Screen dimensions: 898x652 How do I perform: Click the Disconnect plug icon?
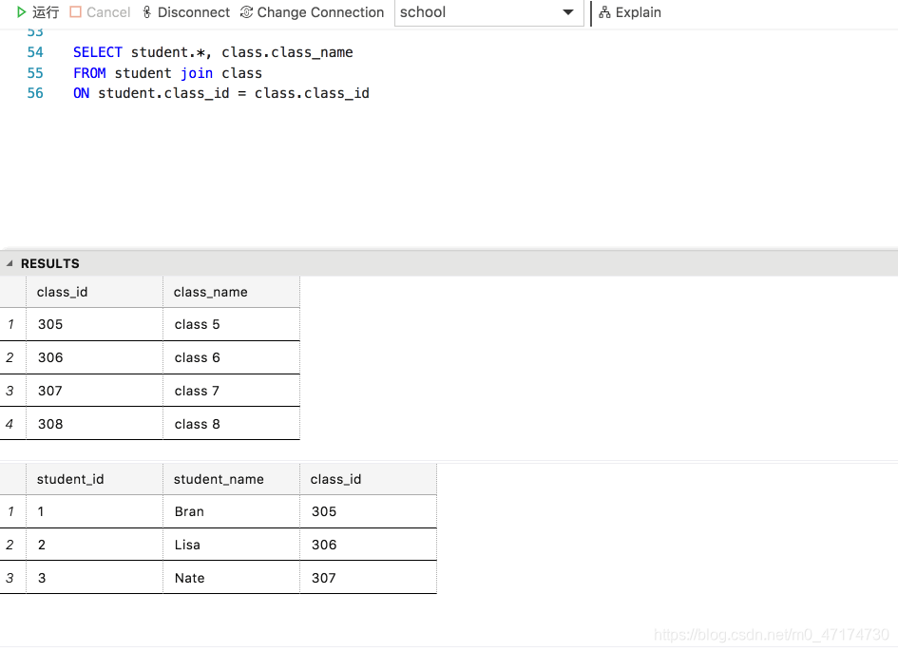tap(147, 12)
